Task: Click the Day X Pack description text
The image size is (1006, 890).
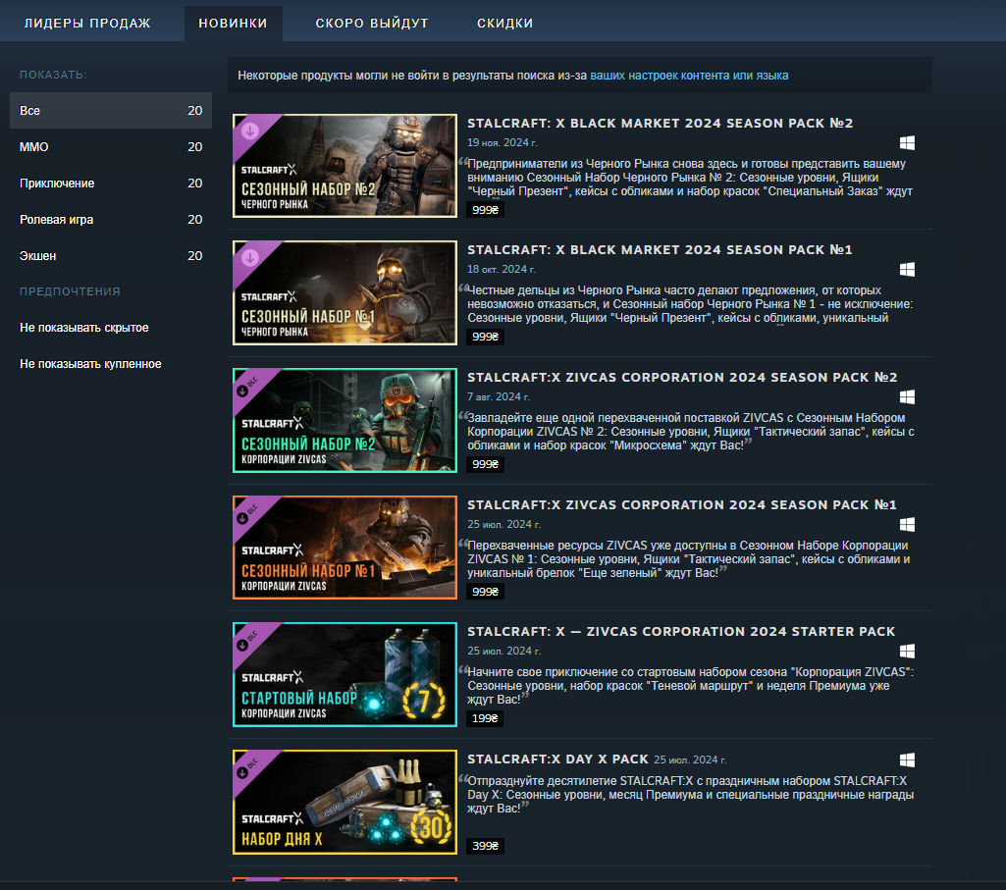Action: tap(690, 795)
